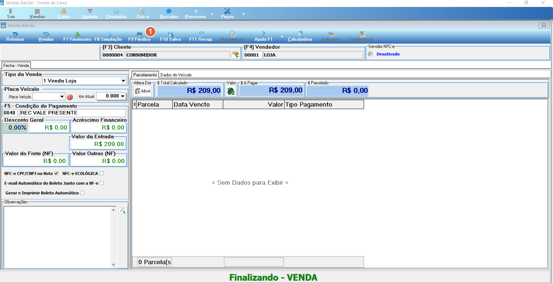Viewport: 553px width, 283px height.
Task: Click the Valor Outras (NF) field
Action: [98, 161]
